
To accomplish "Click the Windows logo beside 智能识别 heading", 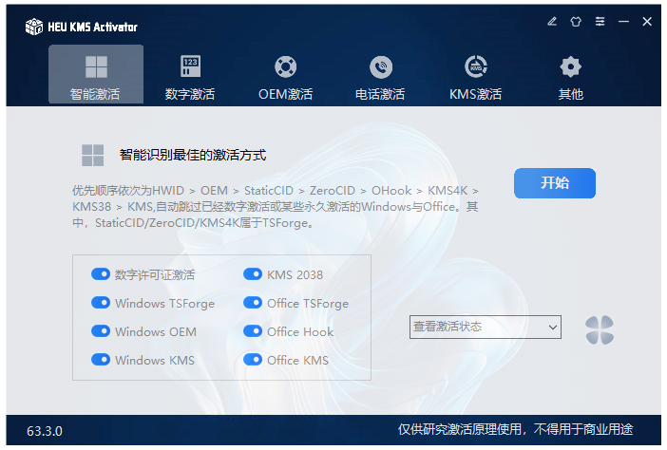I will click(93, 155).
